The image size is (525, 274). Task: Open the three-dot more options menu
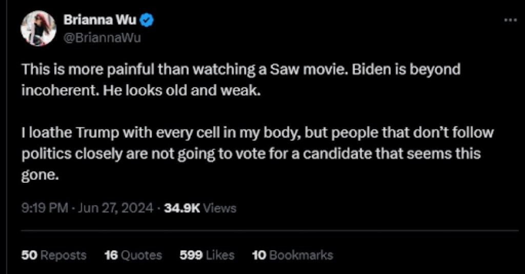[x=510, y=21]
